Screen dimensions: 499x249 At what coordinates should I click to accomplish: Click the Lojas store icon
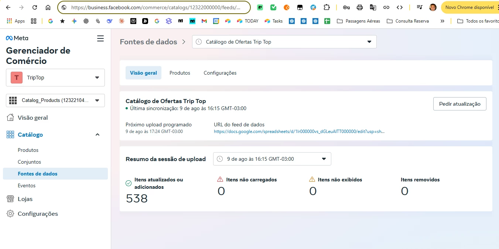coord(10,199)
